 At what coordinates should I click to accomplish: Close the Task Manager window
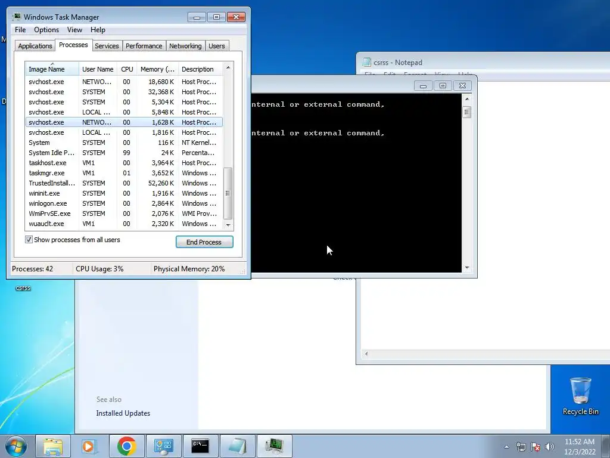pos(236,17)
